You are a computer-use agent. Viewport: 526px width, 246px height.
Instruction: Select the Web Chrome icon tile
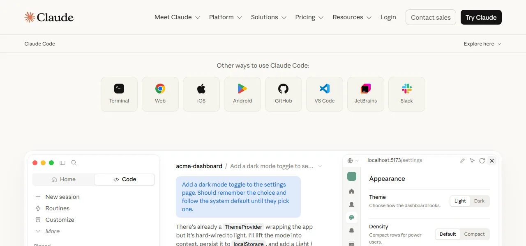click(x=160, y=94)
